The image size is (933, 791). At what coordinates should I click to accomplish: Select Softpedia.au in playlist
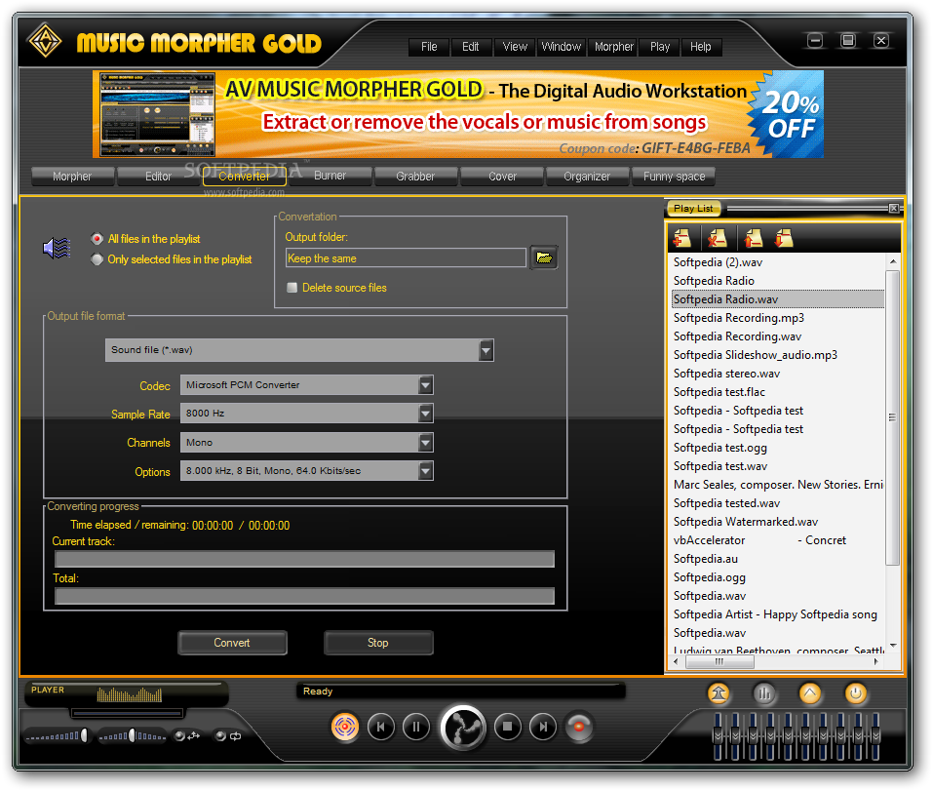pos(777,558)
